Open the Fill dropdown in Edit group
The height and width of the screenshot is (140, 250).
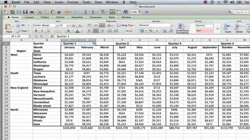(29, 25)
